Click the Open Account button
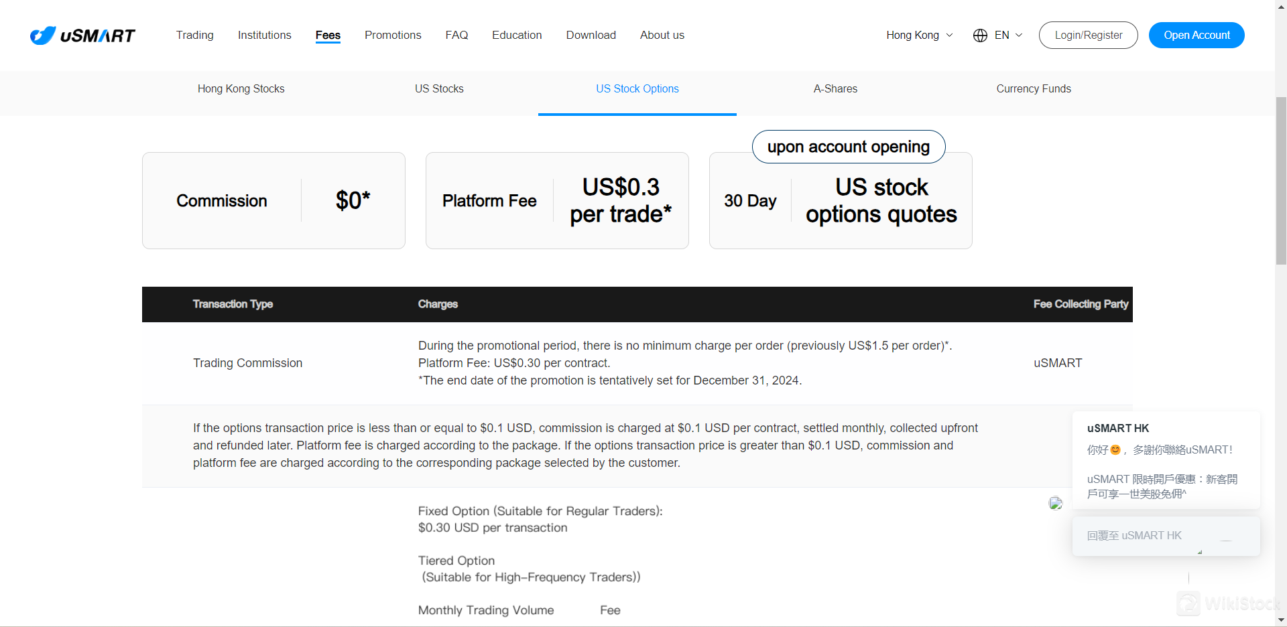Image resolution: width=1287 pixels, height=627 pixels. [x=1197, y=36]
